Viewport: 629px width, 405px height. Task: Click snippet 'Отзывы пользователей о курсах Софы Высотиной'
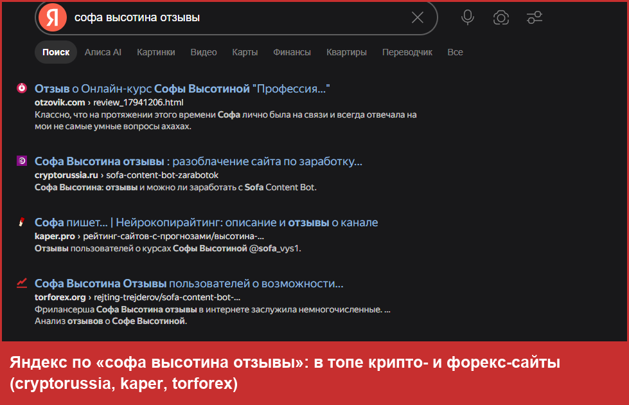click(x=168, y=248)
